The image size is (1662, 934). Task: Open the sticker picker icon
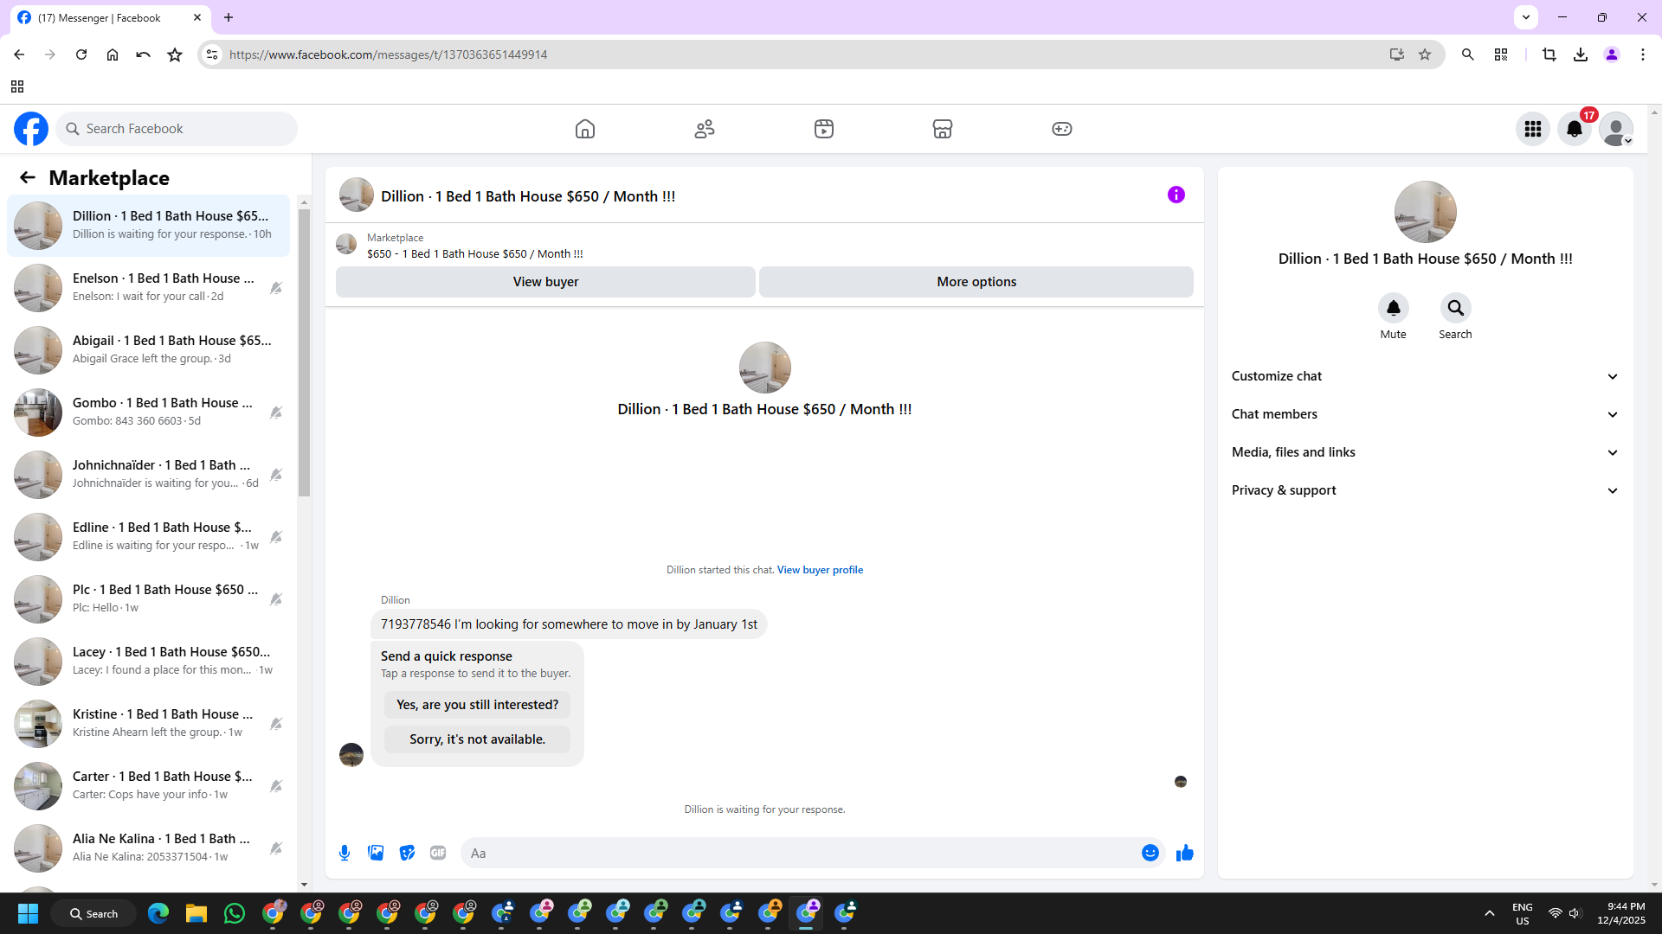tap(407, 853)
